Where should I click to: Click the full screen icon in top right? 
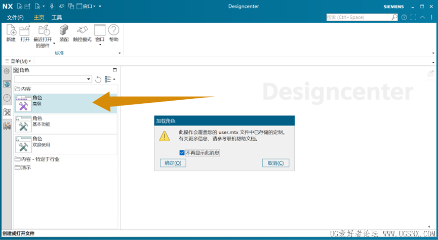tap(413, 17)
